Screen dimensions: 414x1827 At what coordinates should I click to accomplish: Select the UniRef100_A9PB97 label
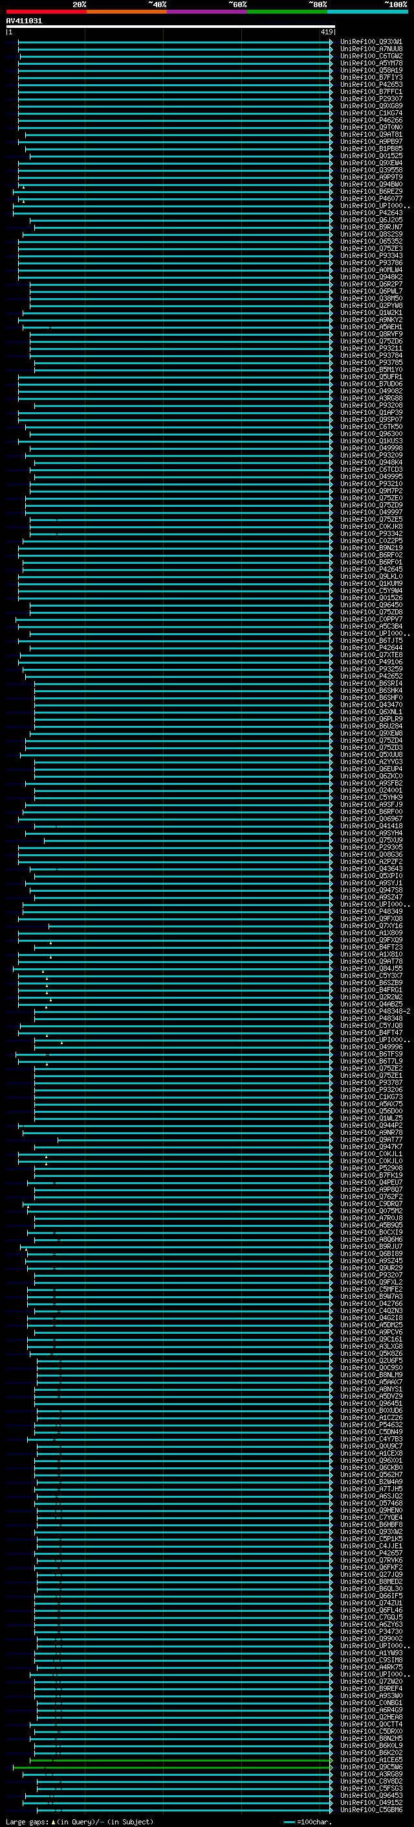pos(371,141)
